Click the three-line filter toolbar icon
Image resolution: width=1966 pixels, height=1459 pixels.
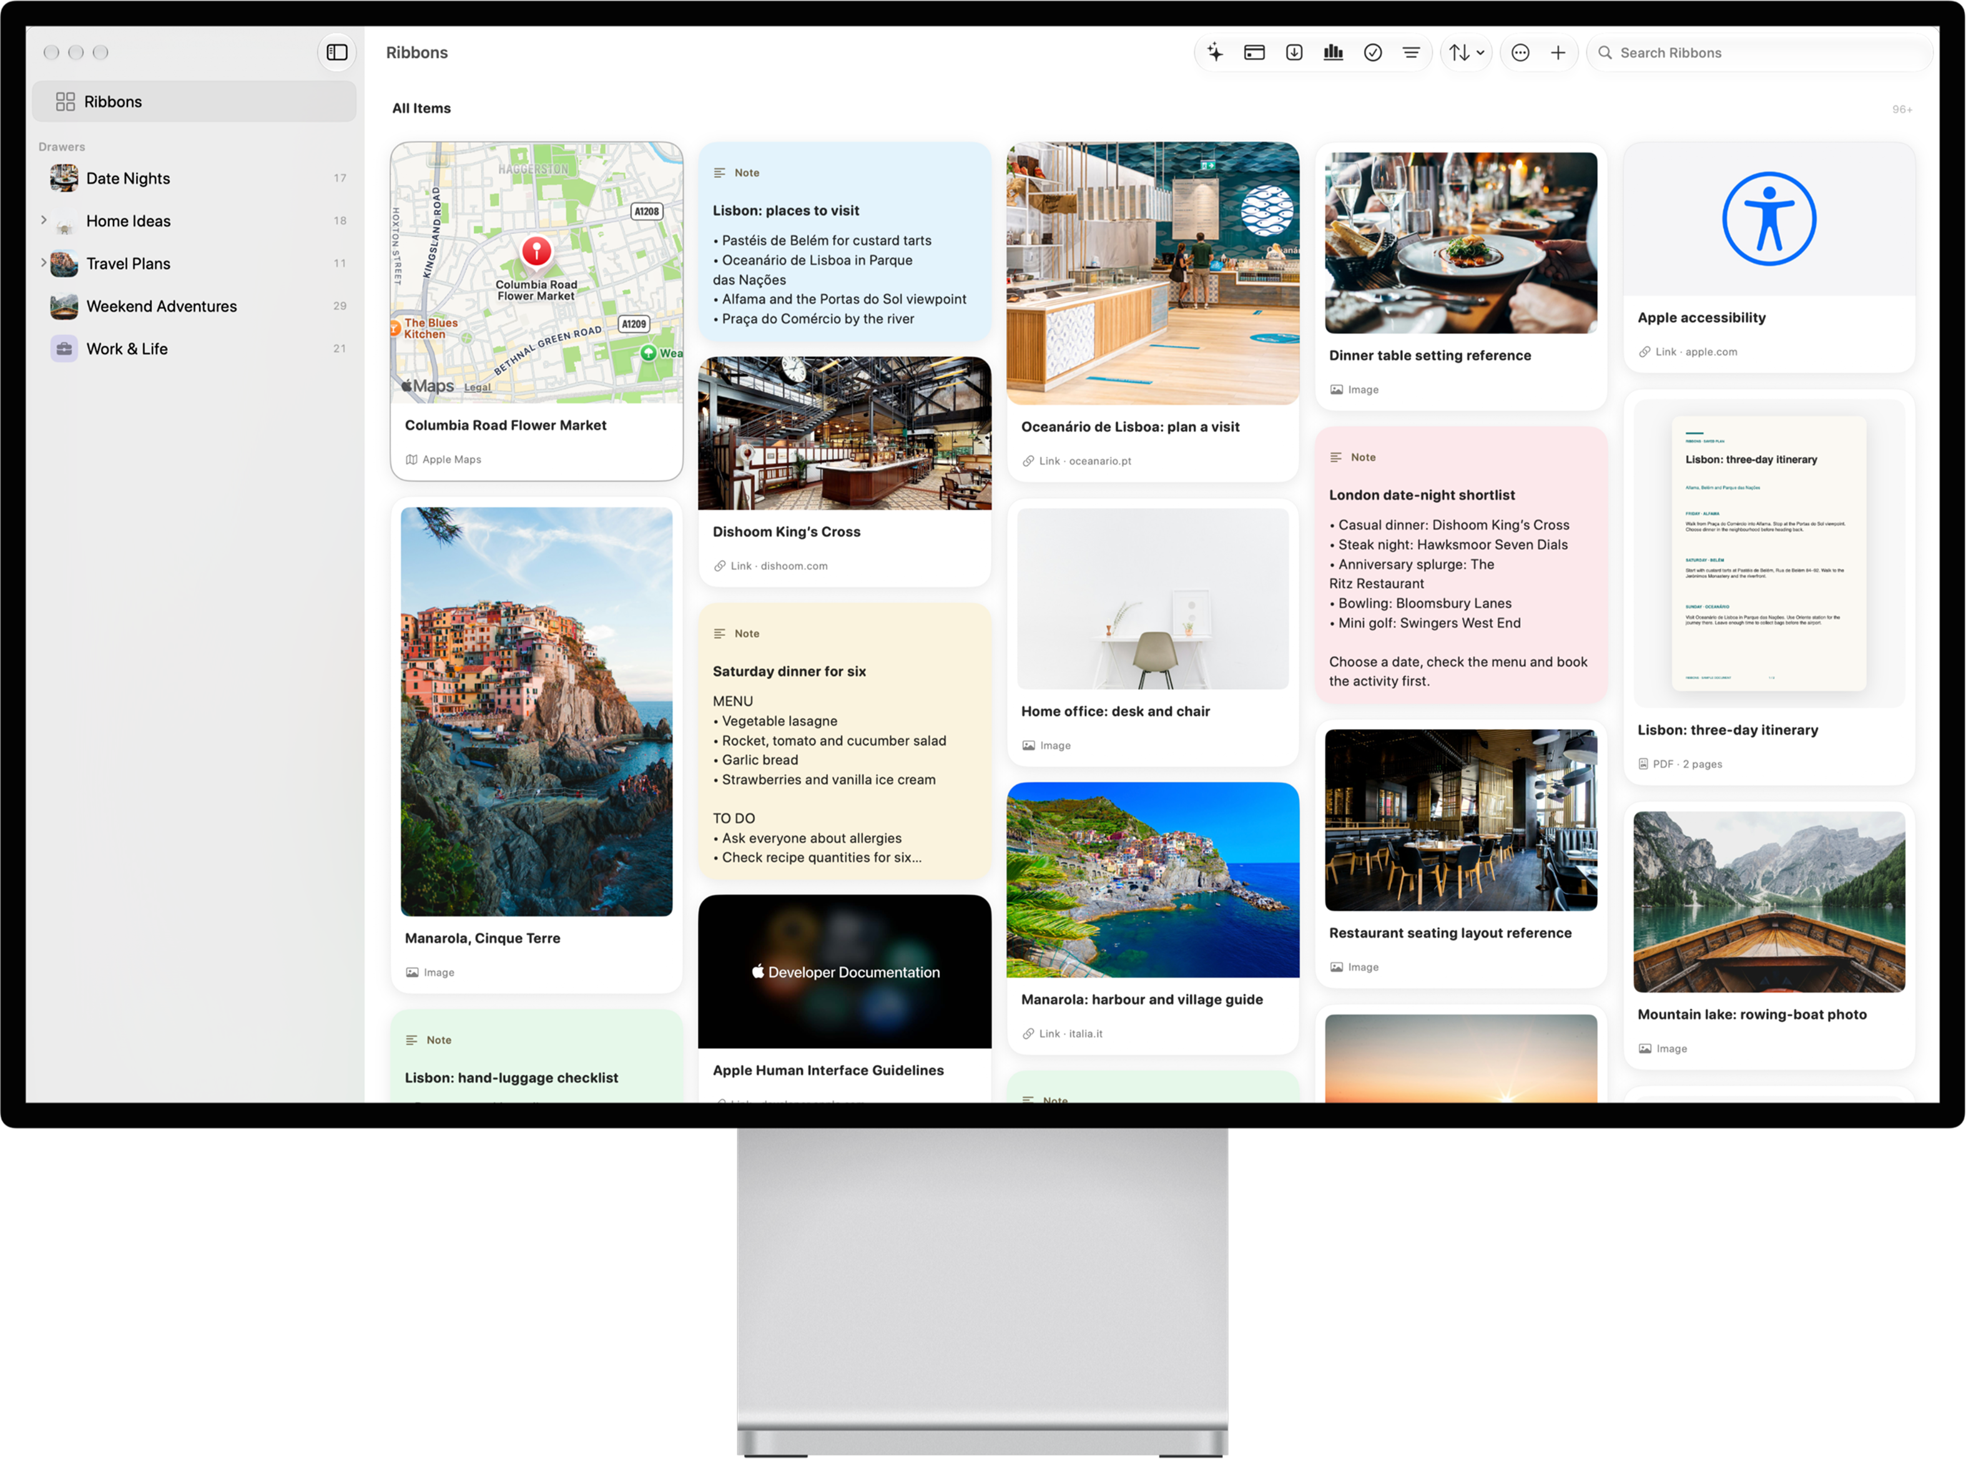(x=1412, y=52)
